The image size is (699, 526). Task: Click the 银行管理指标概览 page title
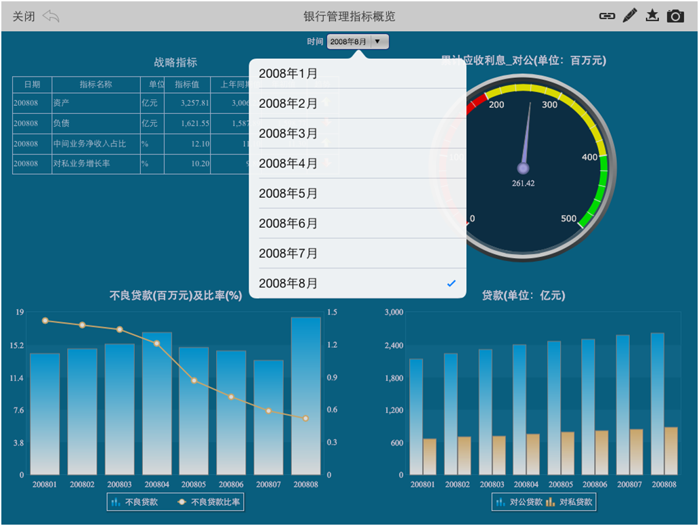pyautogui.click(x=349, y=16)
